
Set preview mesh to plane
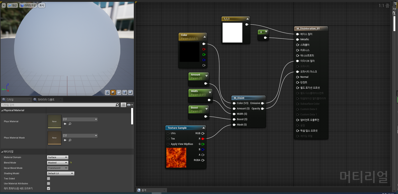coord(119,92)
